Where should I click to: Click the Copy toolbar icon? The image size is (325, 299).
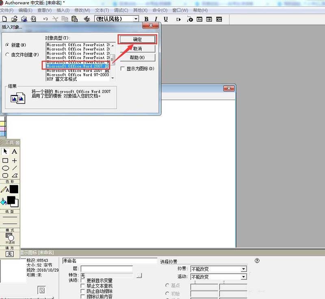point(65,19)
